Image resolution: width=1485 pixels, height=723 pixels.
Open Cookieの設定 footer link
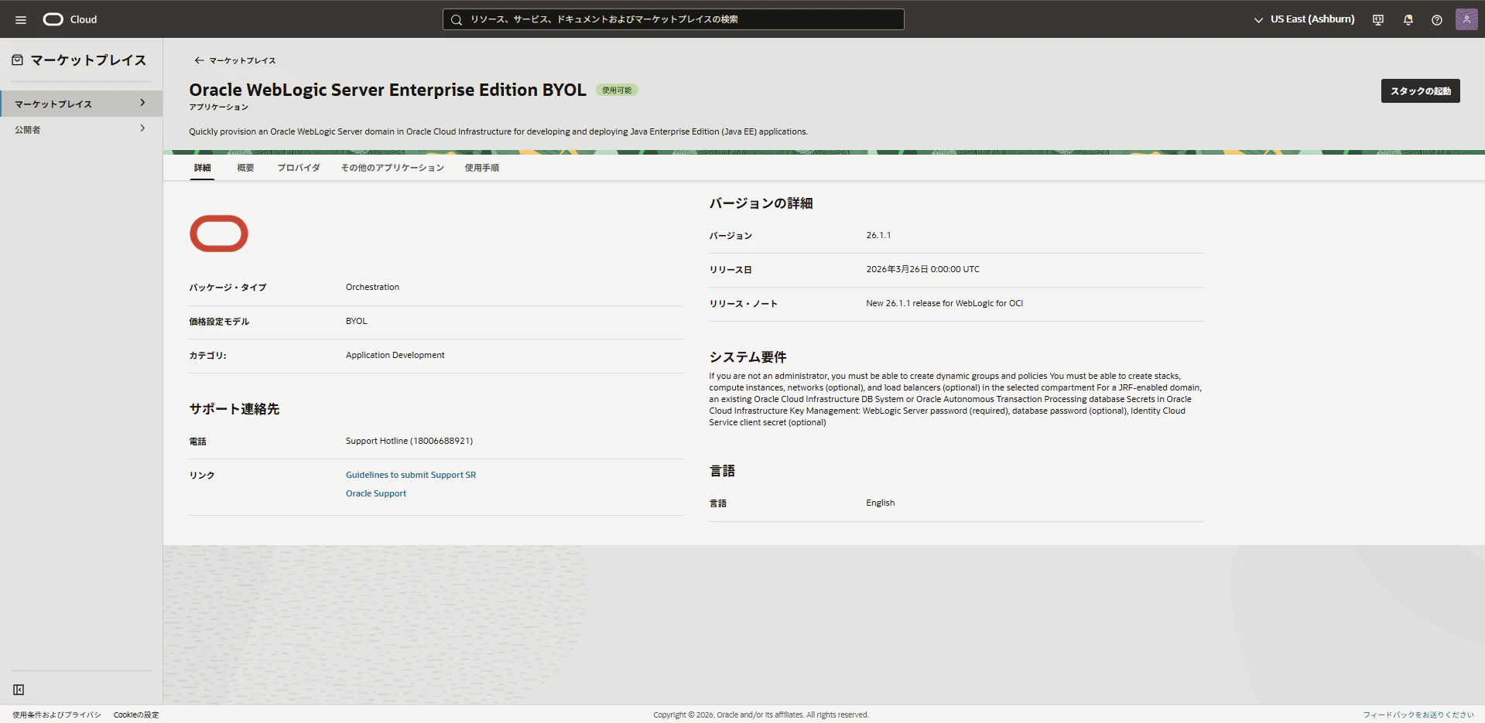136,715
